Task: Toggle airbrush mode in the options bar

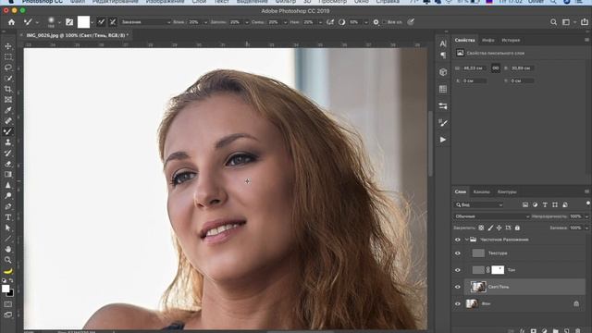Action: coord(330,22)
